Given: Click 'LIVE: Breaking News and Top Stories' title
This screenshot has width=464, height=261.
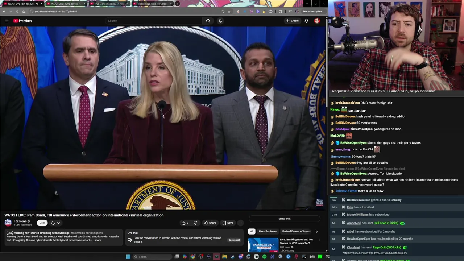Looking at the screenshot, I should coord(296,241).
